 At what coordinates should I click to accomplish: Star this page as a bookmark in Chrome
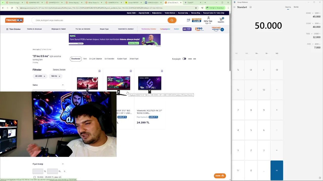(x=196, y=8)
